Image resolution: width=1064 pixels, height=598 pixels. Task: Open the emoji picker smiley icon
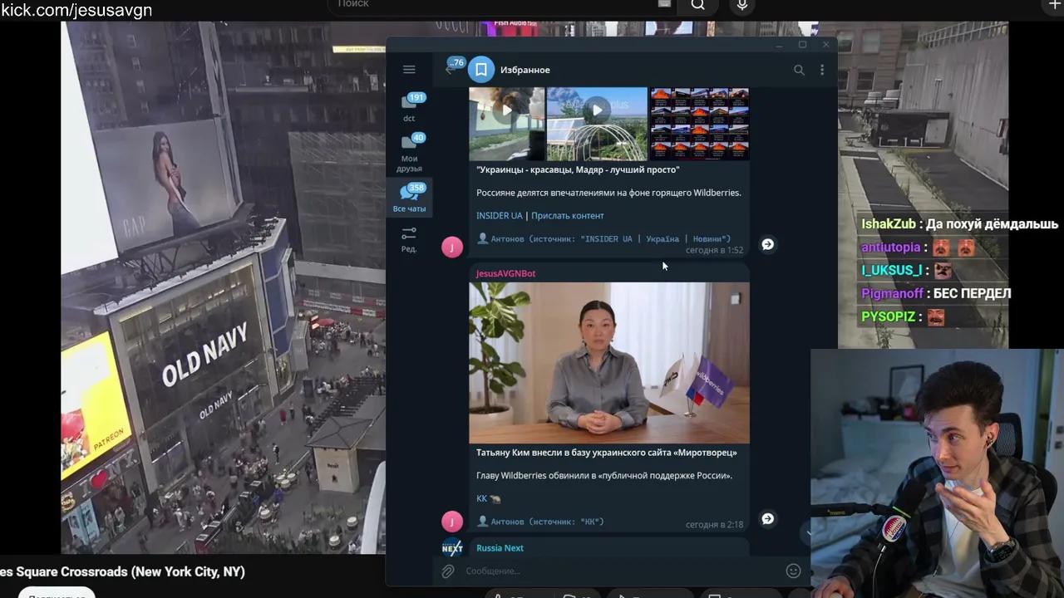tap(793, 571)
